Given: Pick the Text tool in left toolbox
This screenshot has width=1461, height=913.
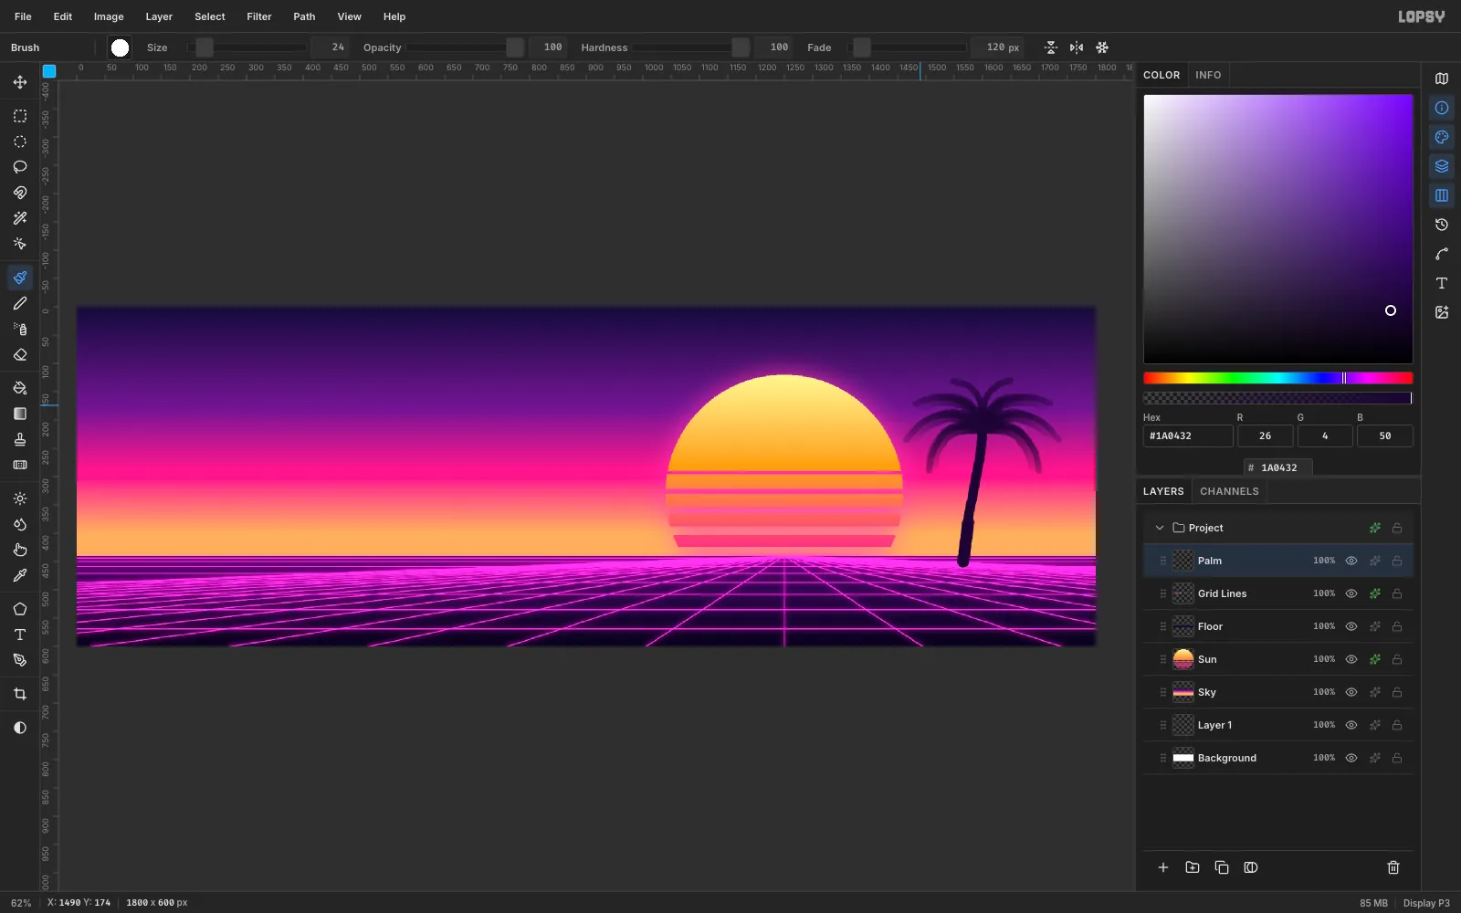Looking at the screenshot, I should [20, 635].
